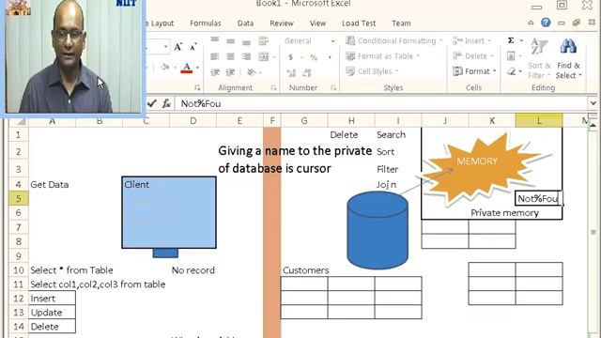Click the cell containing 'No record'
The width and height of the screenshot is (601, 338).
click(x=193, y=269)
